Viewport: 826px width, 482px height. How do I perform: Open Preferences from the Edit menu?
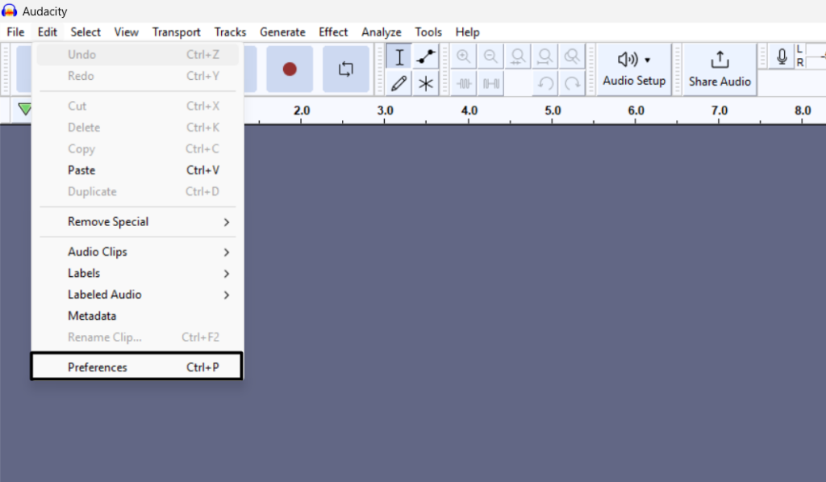pos(136,367)
